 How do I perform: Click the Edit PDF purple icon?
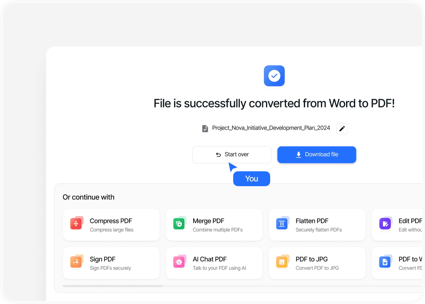tap(385, 223)
